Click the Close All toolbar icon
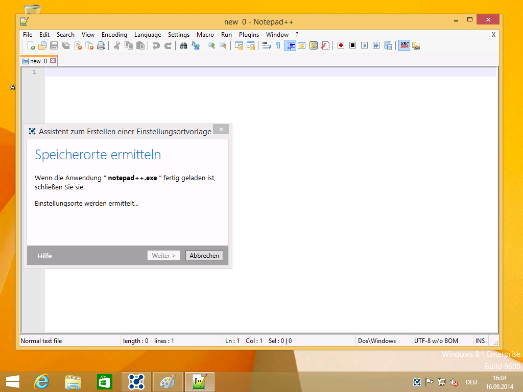The width and height of the screenshot is (523, 392). pyautogui.click(x=89, y=45)
